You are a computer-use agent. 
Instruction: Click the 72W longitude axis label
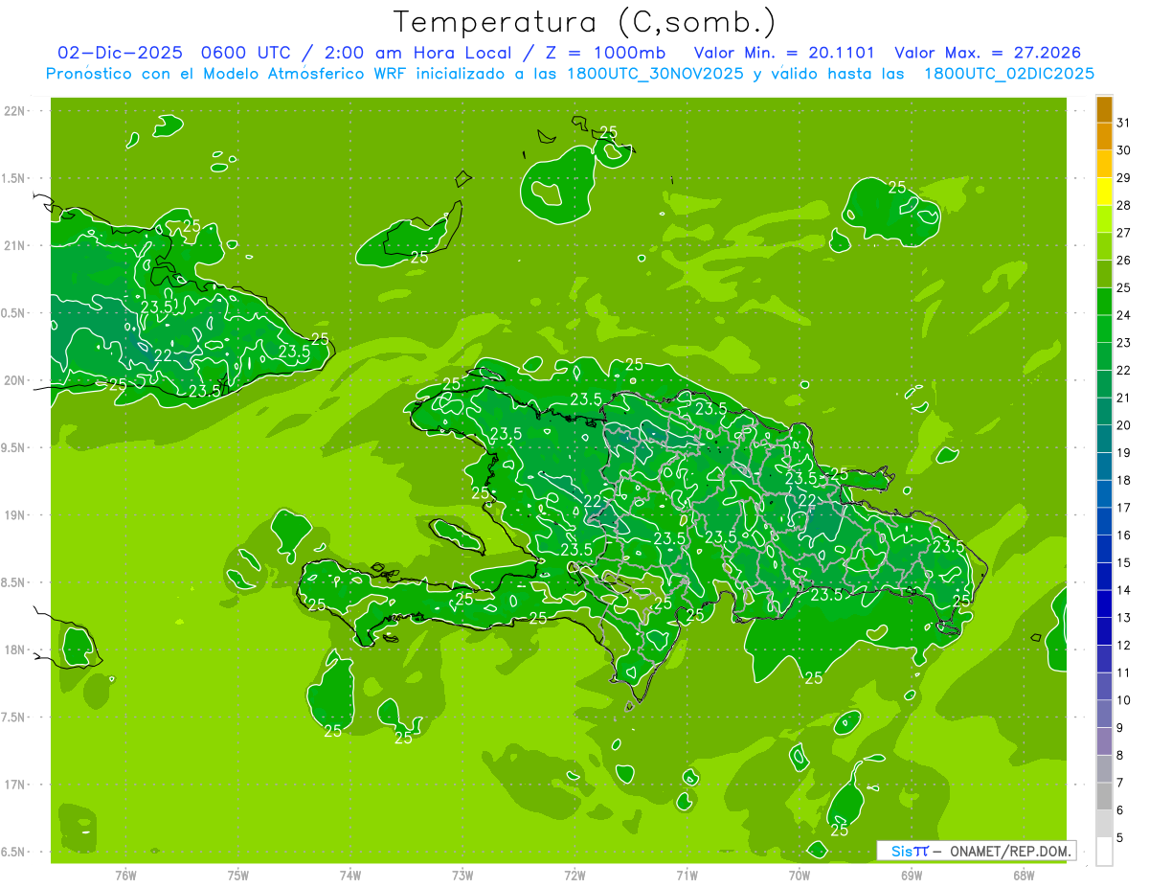[x=574, y=875]
